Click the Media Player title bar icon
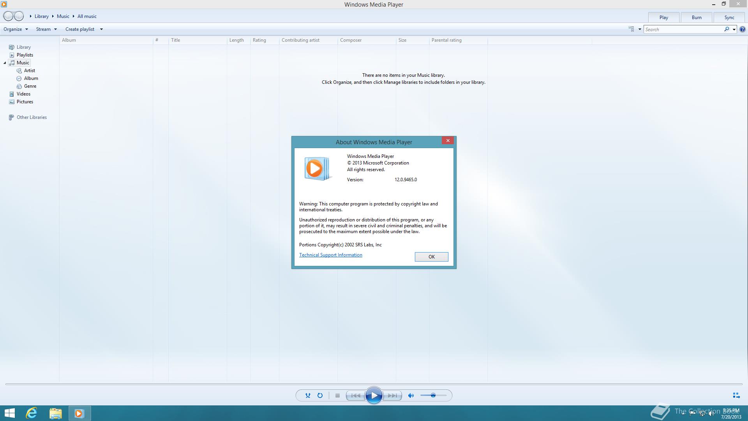This screenshot has width=748, height=421. tap(4, 4)
